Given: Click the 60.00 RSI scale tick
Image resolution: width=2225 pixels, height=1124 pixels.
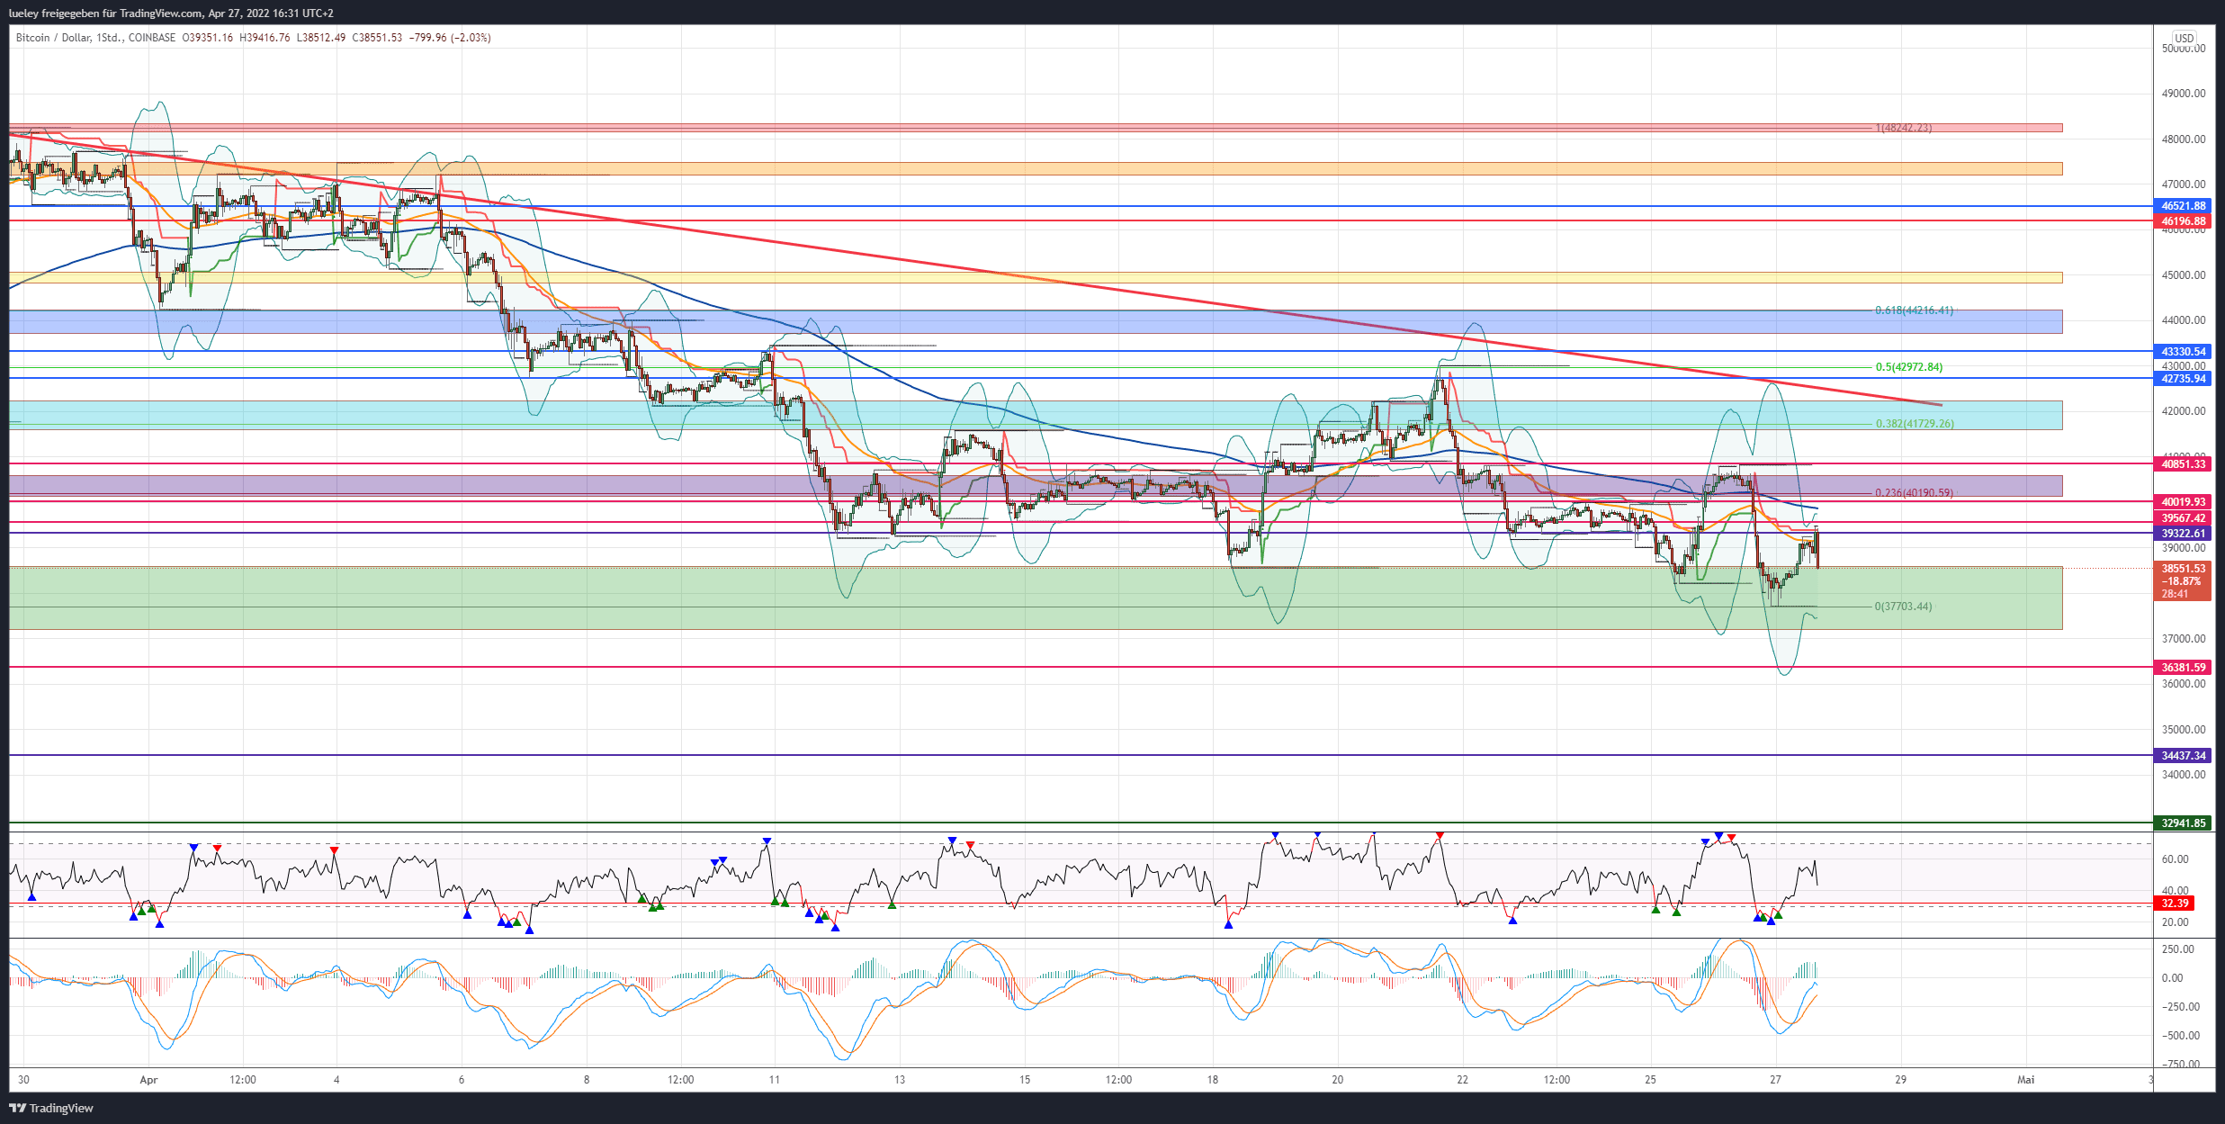Looking at the screenshot, I should coord(2176,859).
